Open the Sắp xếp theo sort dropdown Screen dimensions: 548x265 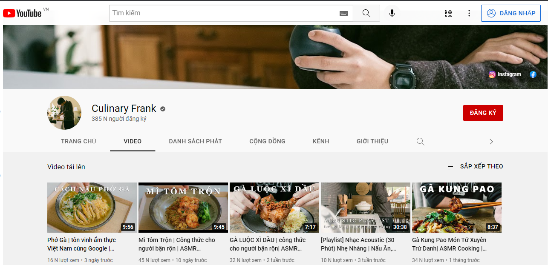pos(475,166)
